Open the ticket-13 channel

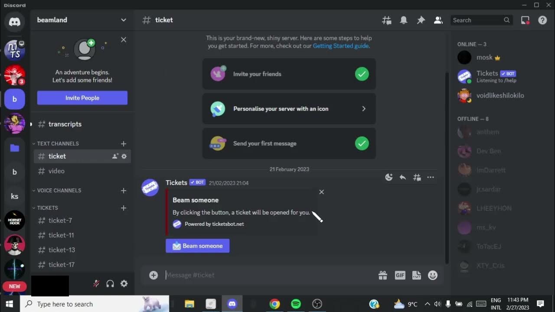tap(82, 250)
